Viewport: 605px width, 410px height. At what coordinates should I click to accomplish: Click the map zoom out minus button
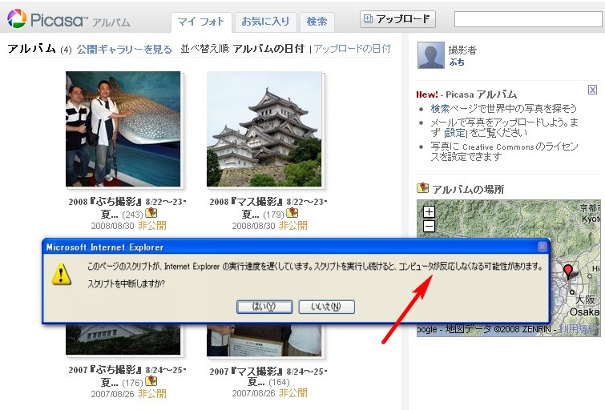[x=429, y=226]
